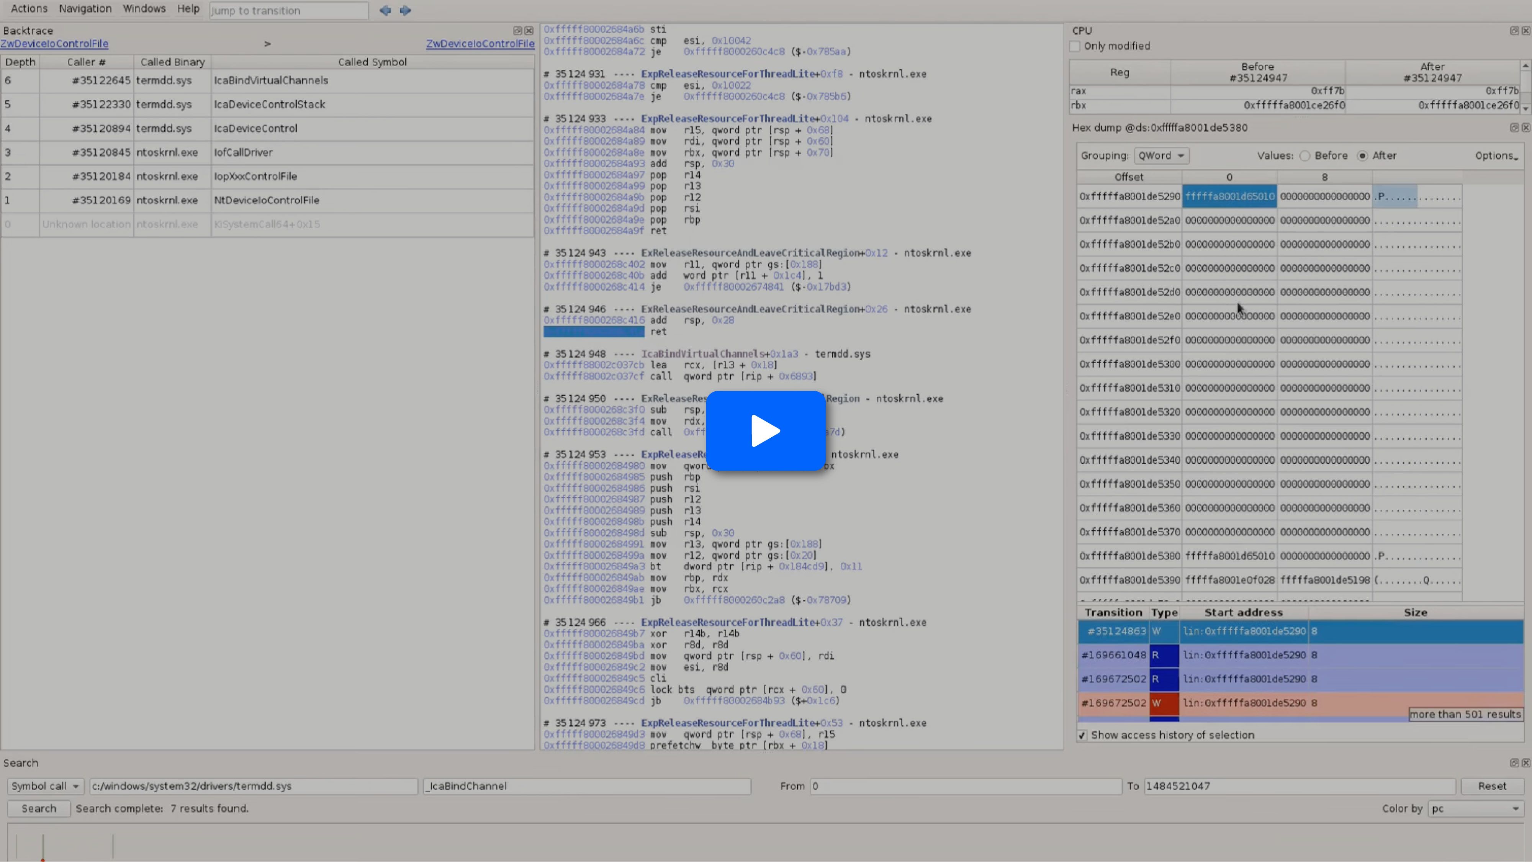Screen dimensions: 1532x862
Task: Enable the Only modified checkbox
Action: click(1075, 46)
